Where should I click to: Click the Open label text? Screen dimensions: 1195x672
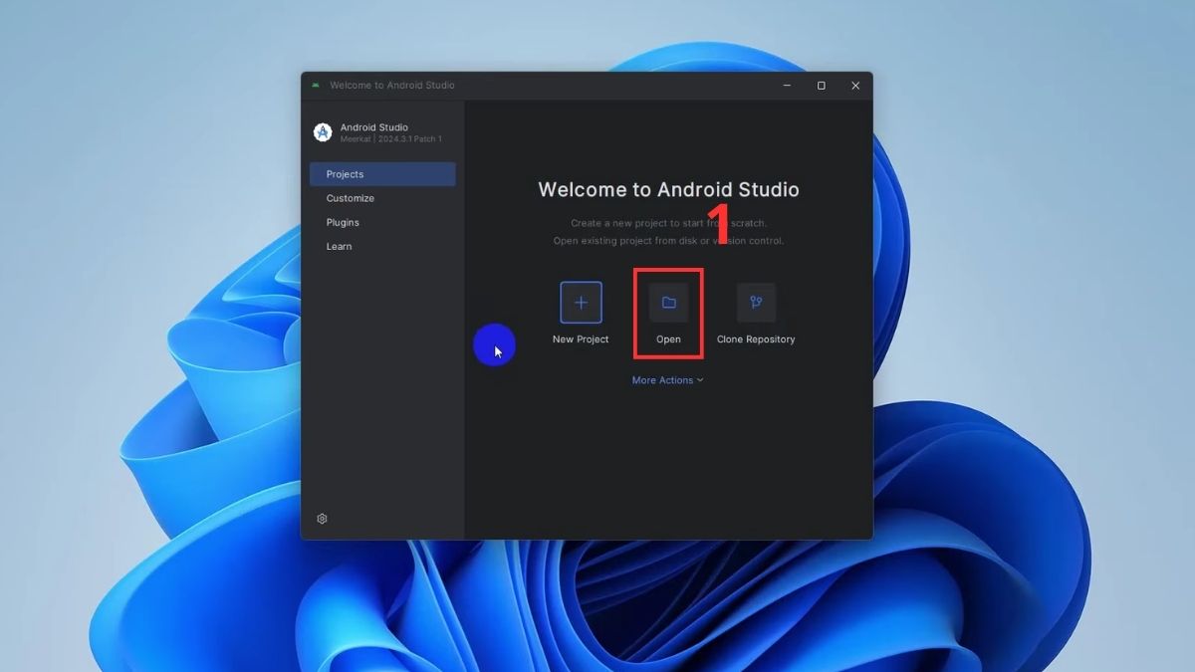pyautogui.click(x=668, y=339)
